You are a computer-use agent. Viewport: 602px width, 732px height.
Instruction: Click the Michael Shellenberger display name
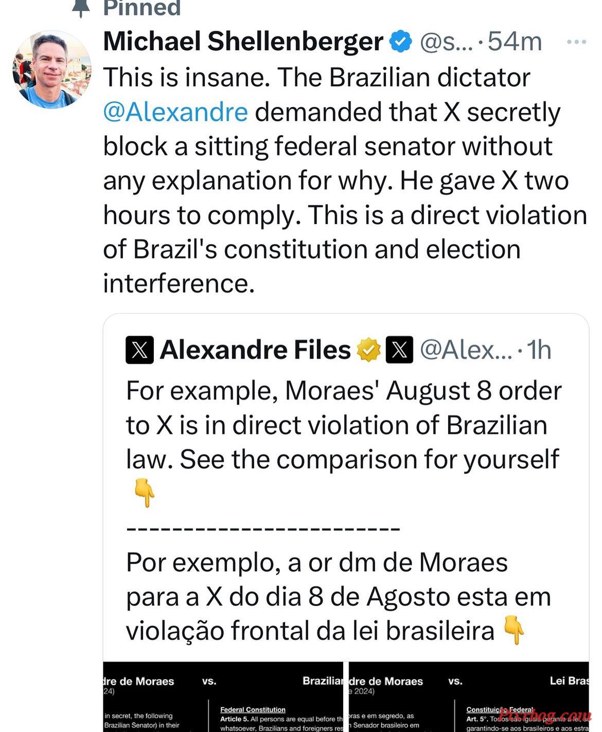243,41
